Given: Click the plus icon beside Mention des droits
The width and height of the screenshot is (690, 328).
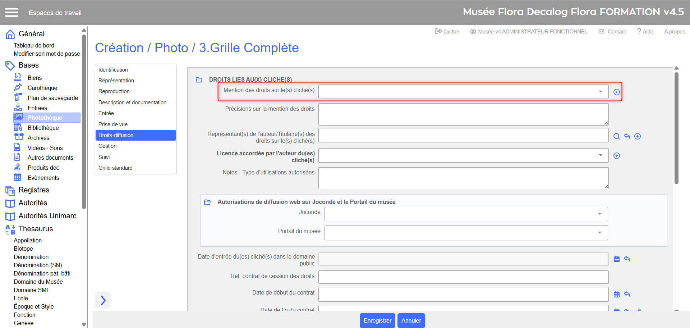Looking at the screenshot, I should point(616,92).
